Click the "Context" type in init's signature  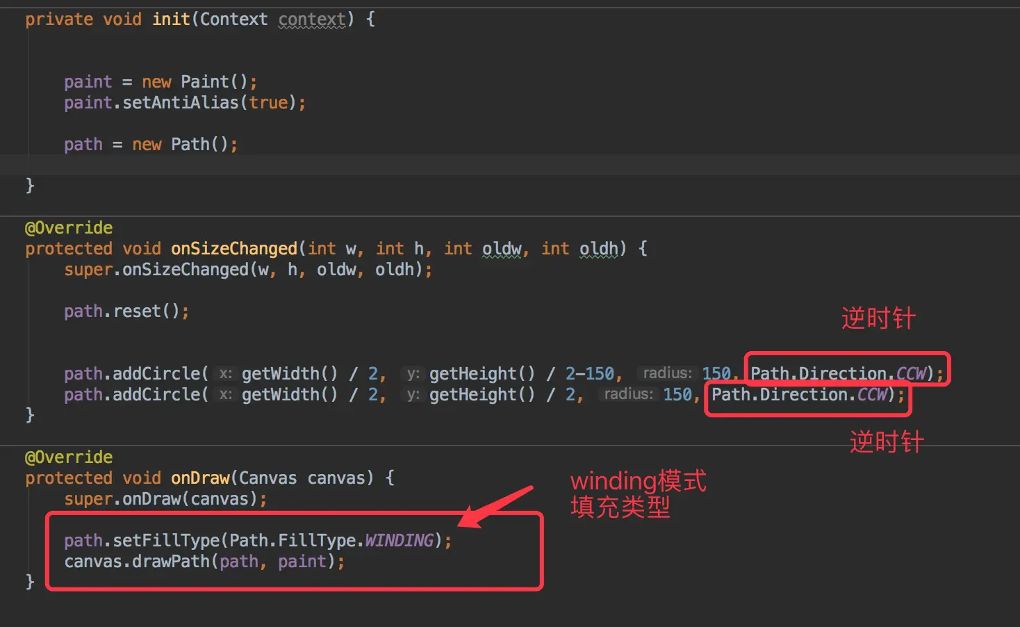233,19
